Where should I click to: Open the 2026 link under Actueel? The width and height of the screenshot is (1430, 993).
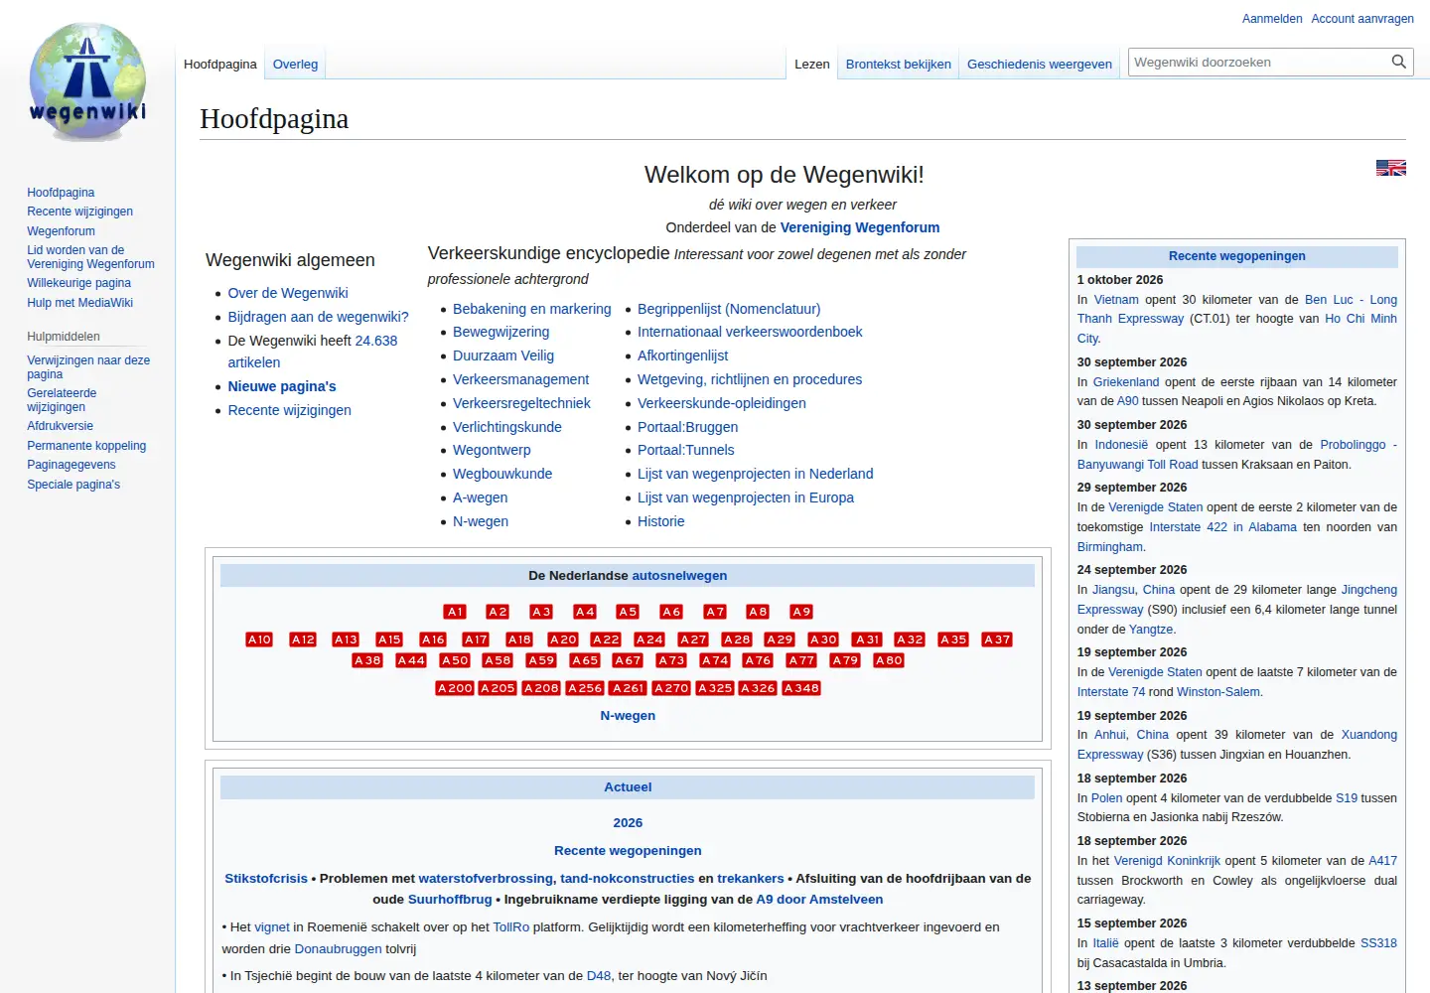[x=628, y=823]
